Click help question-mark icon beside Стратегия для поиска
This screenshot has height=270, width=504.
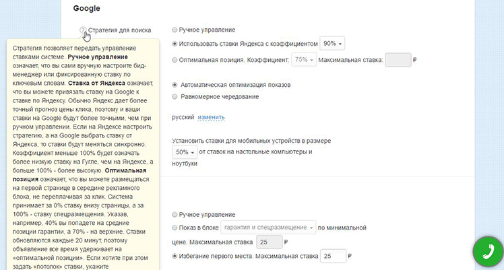coord(83,30)
